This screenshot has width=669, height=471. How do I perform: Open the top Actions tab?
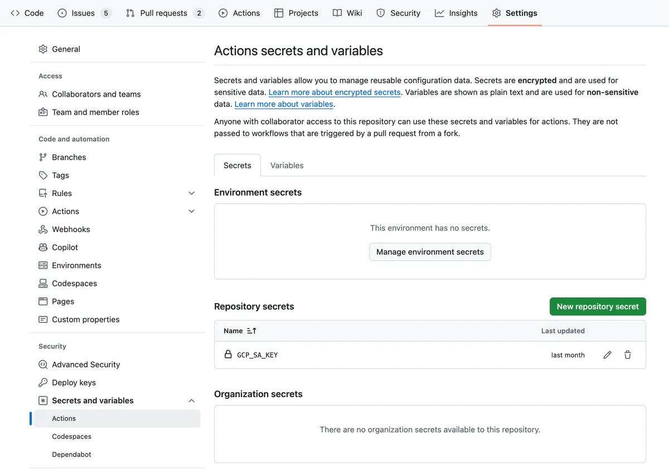coord(239,13)
